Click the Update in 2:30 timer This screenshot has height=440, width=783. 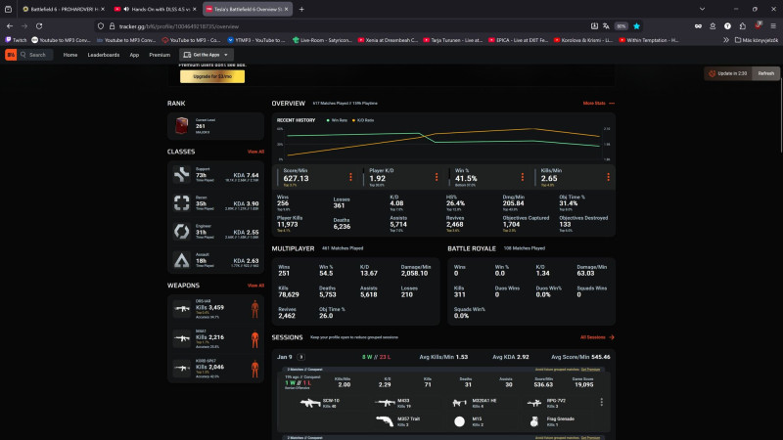pos(728,73)
